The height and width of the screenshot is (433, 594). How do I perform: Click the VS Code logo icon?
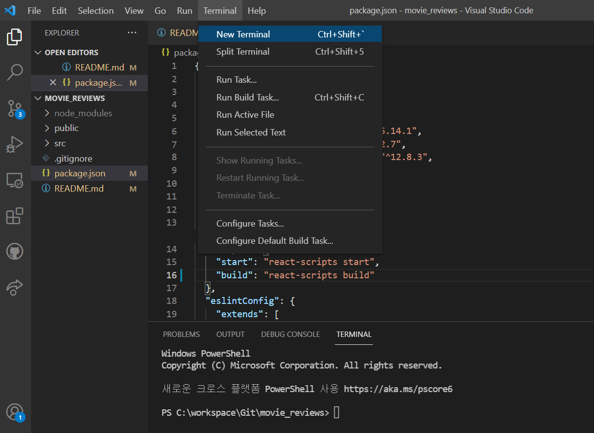coord(10,10)
